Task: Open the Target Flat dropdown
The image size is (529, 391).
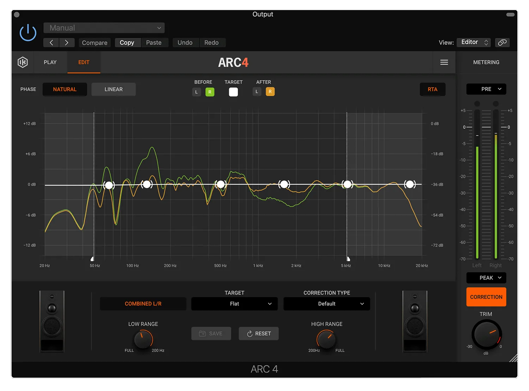Action: (x=235, y=304)
